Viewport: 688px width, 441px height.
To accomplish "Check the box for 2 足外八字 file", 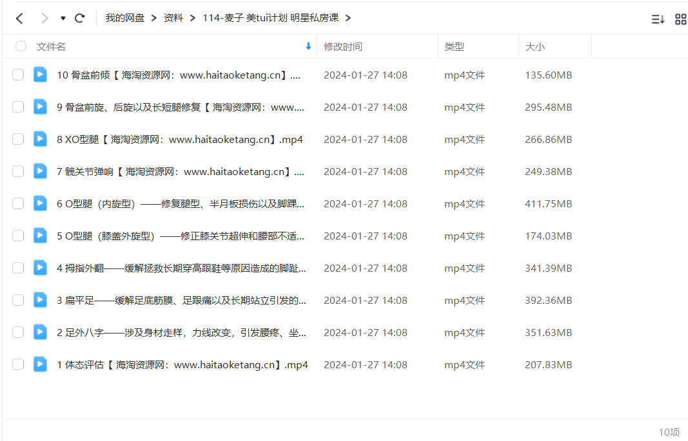I will coord(18,332).
